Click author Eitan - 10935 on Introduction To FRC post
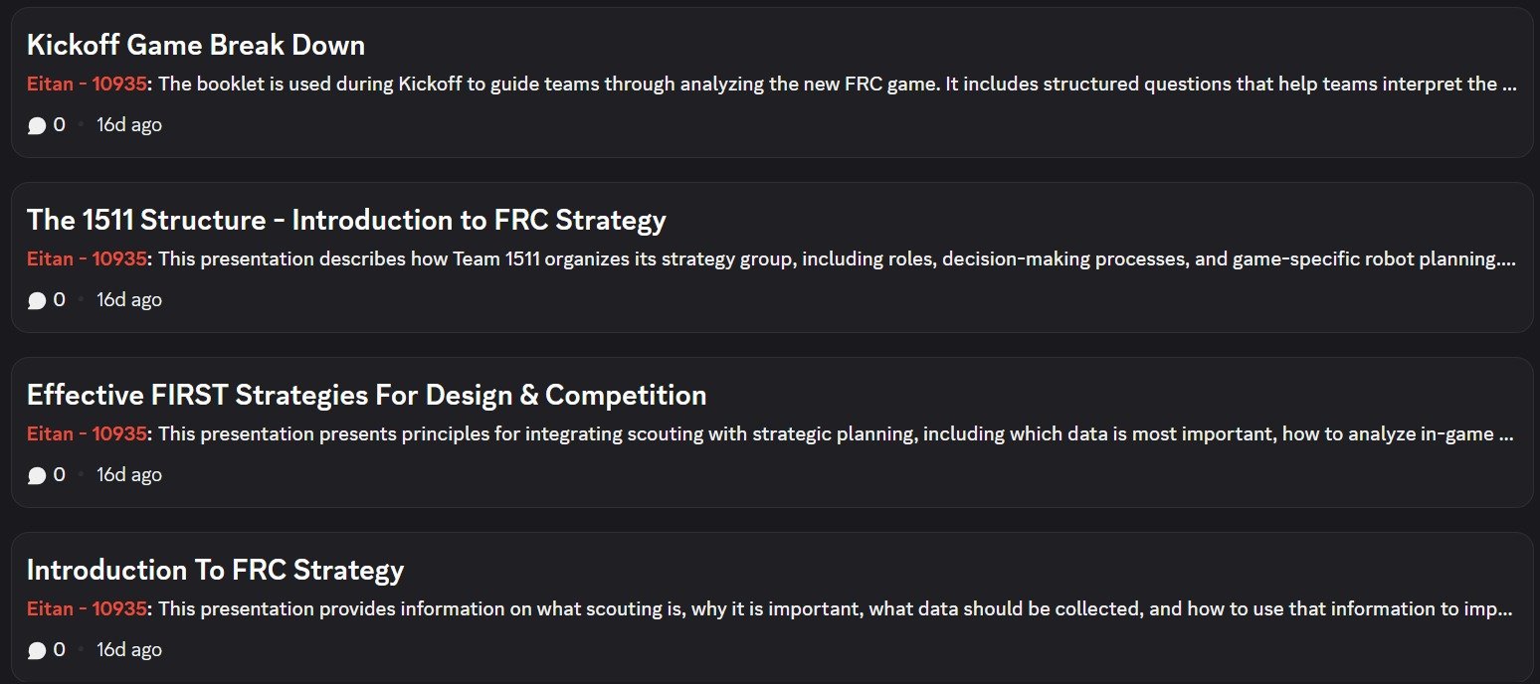Screen dimensions: 1540x684 point(87,608)
